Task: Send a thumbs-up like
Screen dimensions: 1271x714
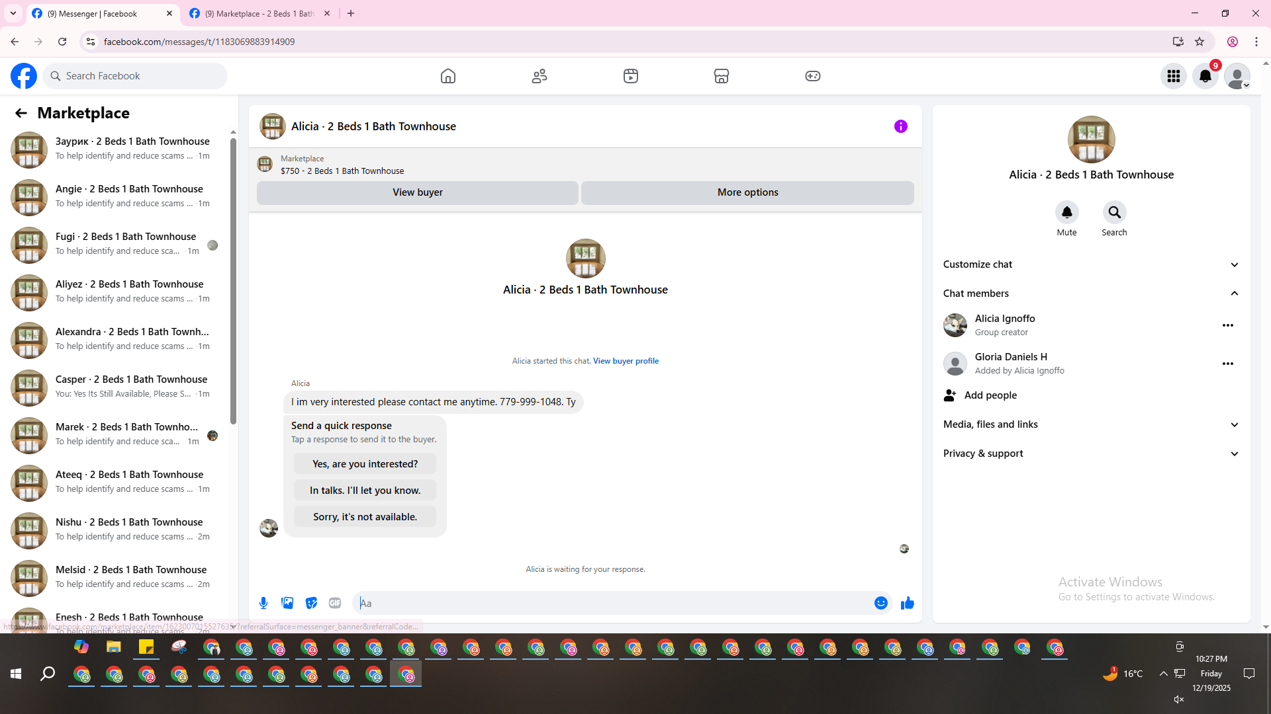Action: [x=907, y=603]
